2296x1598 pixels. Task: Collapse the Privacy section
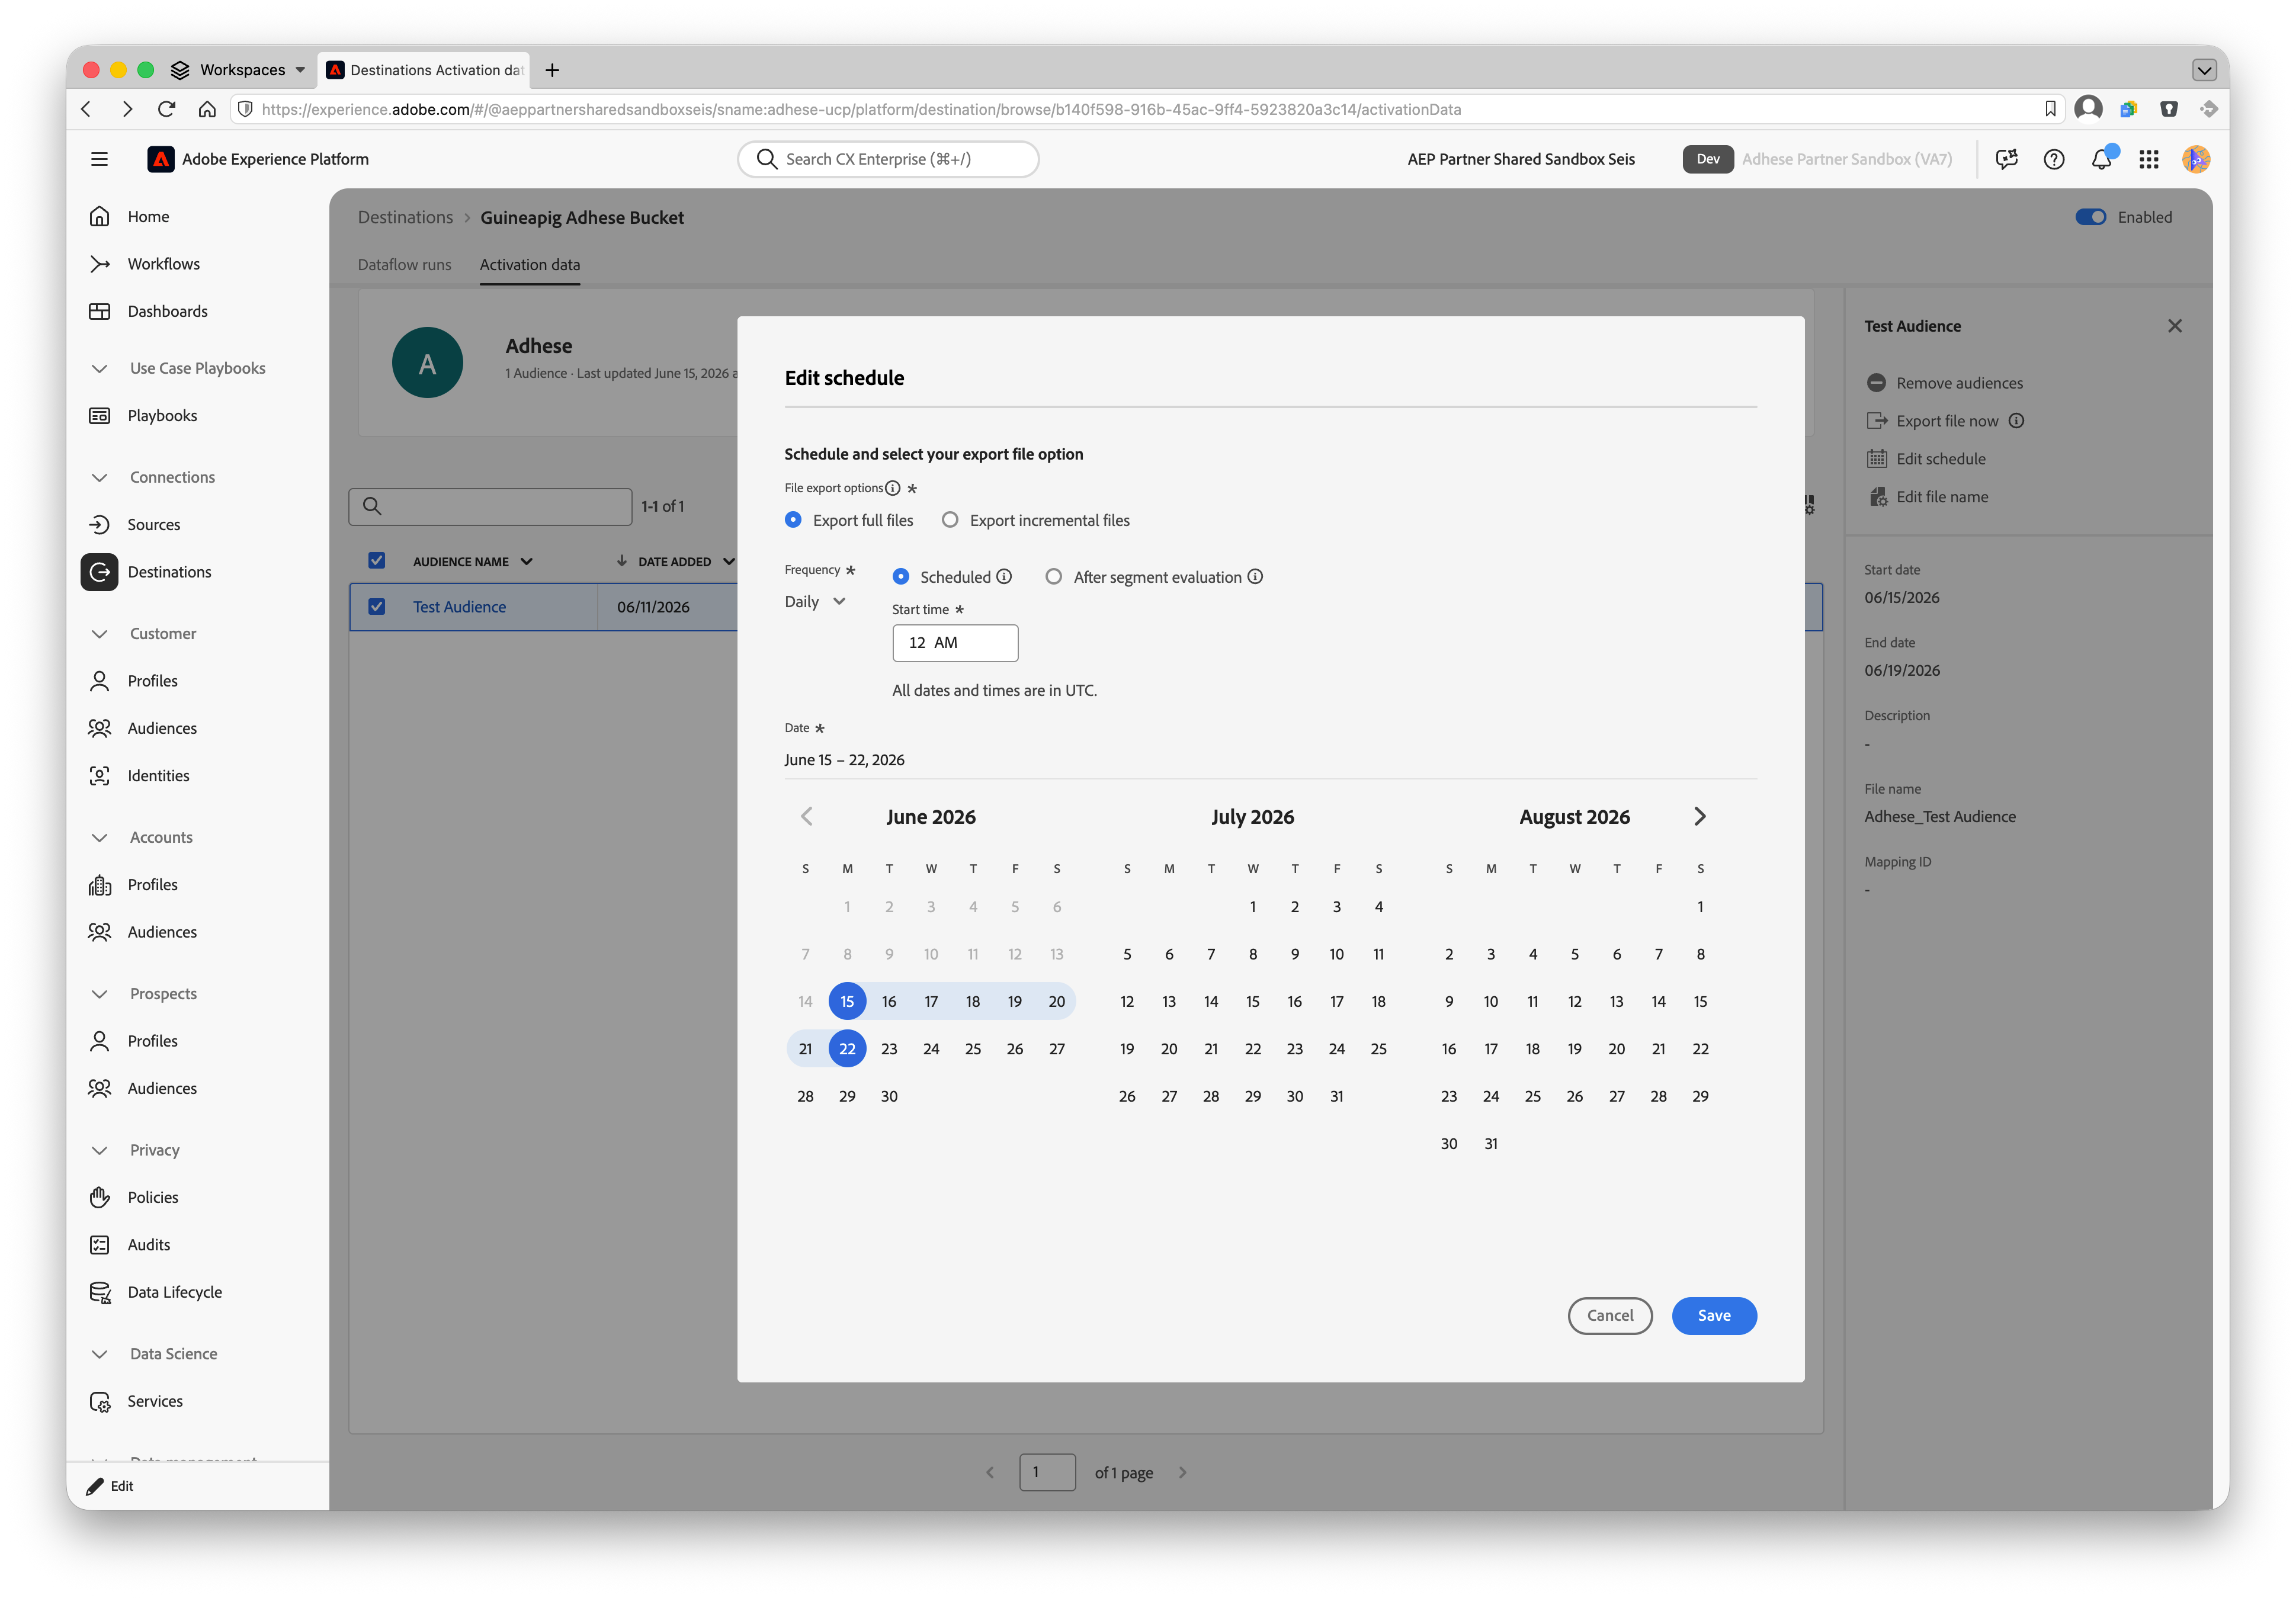pyautogui.click(x=99, y=1150)
